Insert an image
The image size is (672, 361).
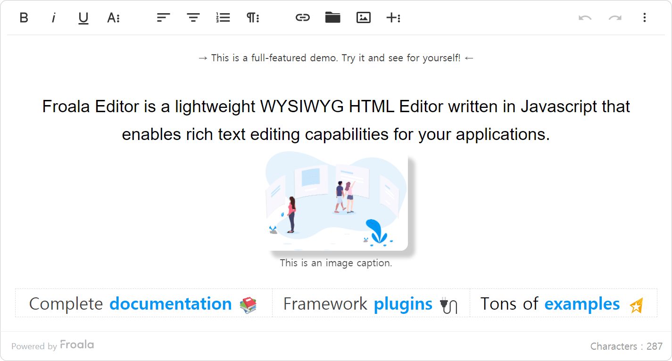(363, 18)
